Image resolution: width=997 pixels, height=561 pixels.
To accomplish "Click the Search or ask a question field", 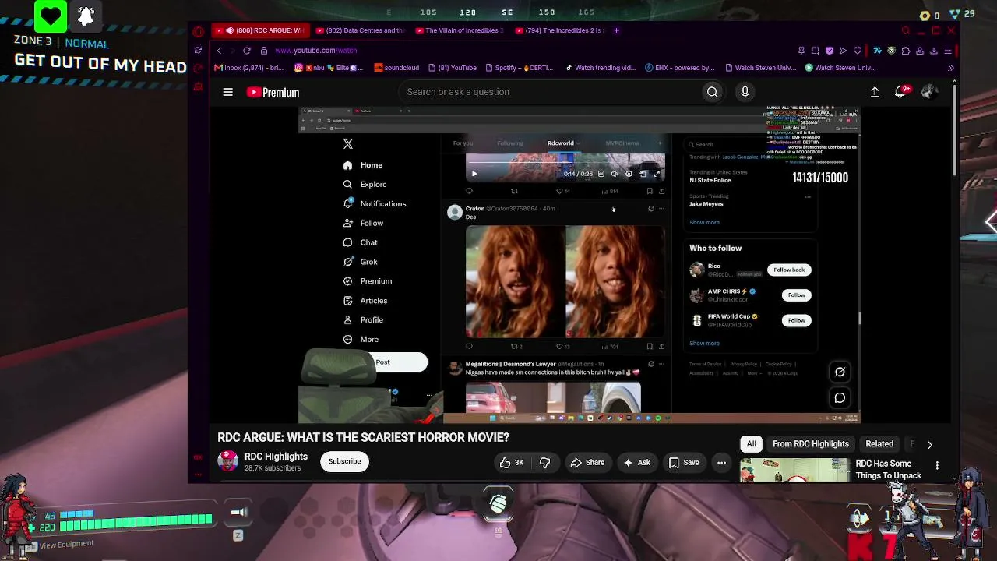I will click(x=549, y=92).
